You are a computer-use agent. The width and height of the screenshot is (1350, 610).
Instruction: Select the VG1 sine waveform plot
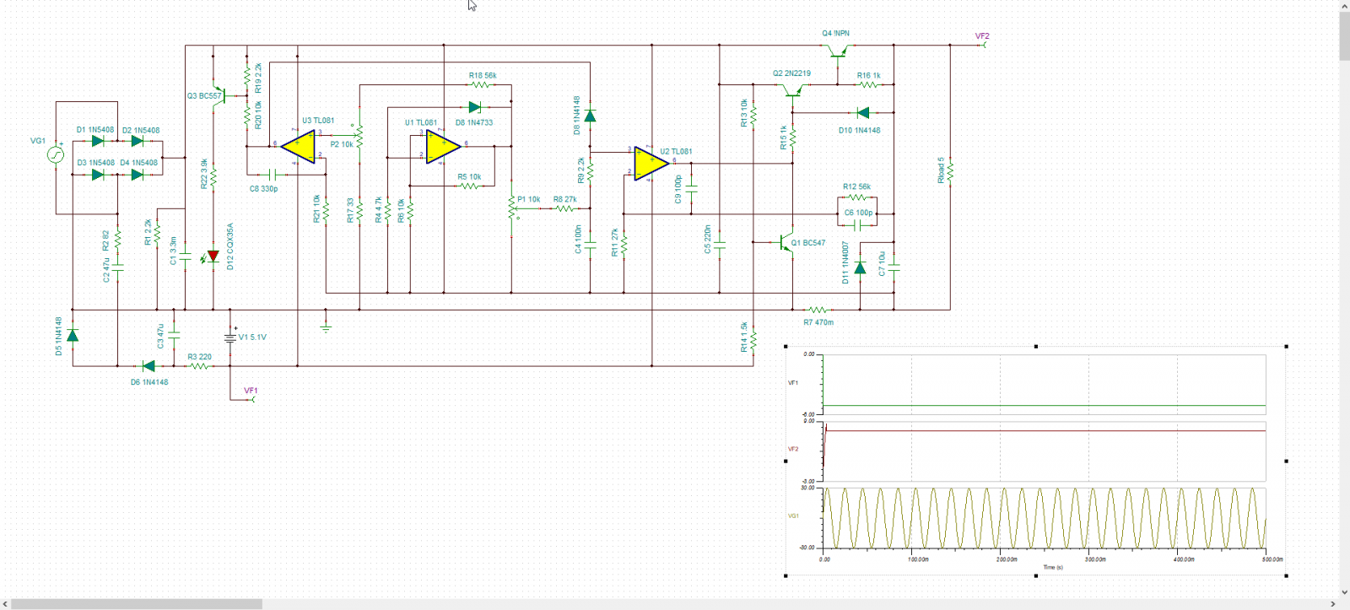pyautogui.click(x=1045, y=518)
